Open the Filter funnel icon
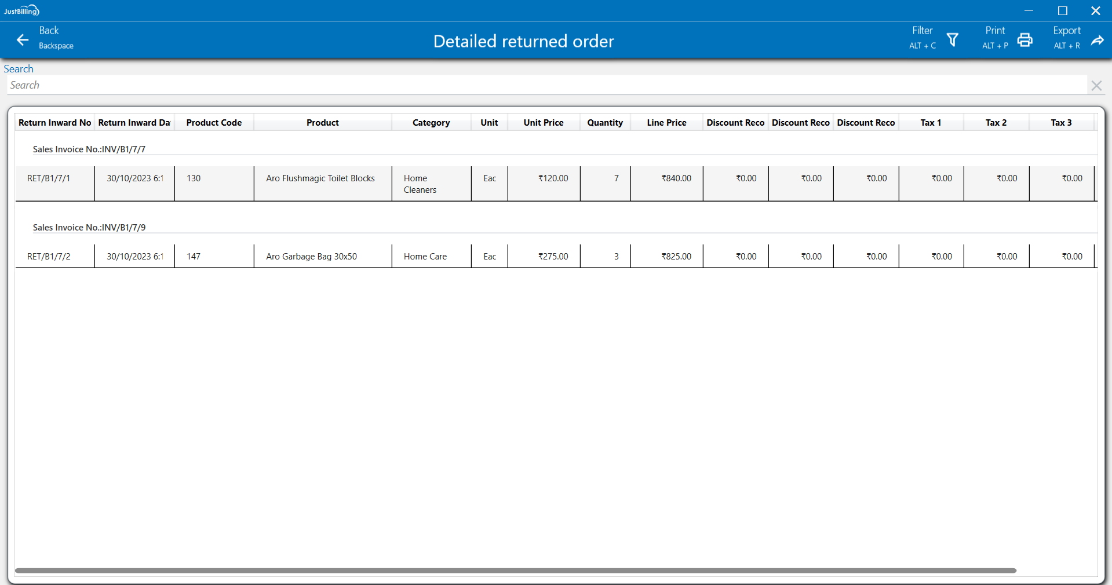The width and height of the screenshot is (1112, 585). [x=952, y=40]
